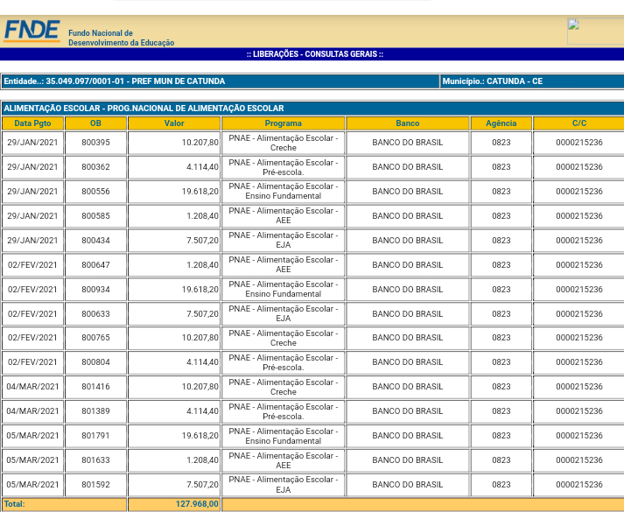Select OB number 800934
Screen dimensions: 624x512
click(95, 290)
